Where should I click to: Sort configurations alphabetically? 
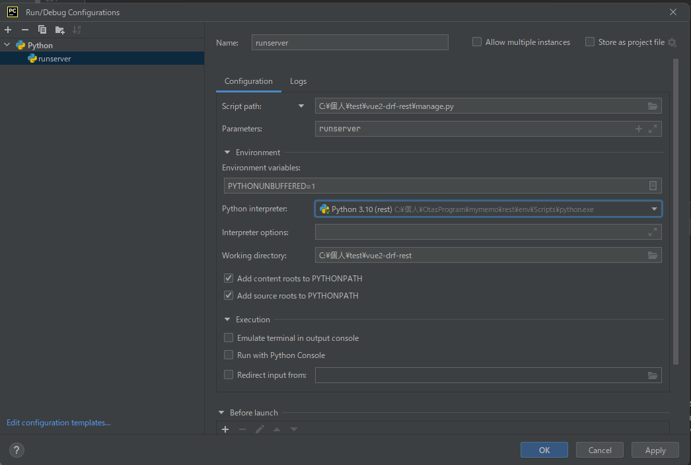click(x=77, y=30)
